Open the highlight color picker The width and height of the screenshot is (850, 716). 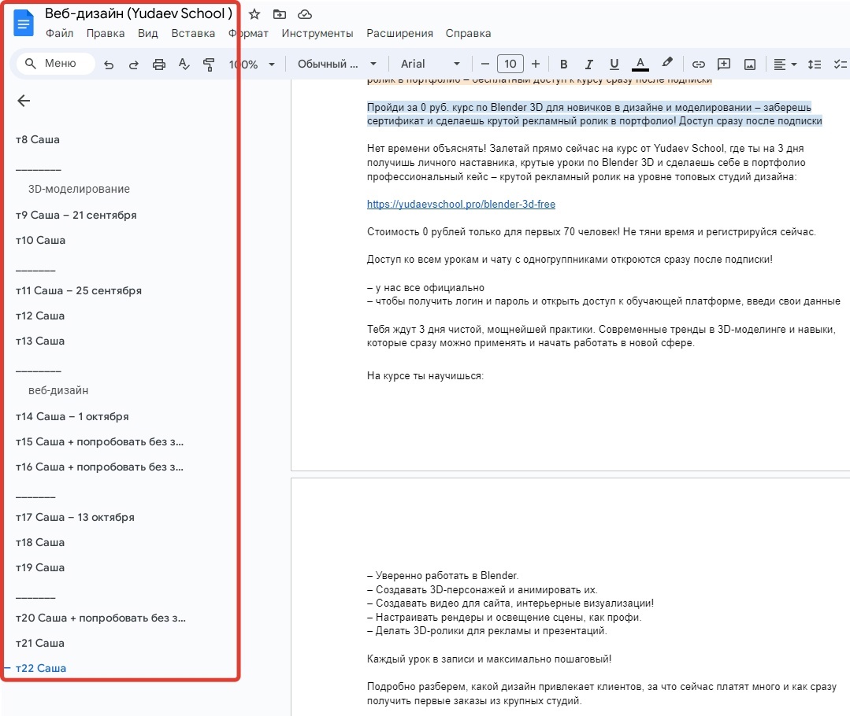tap(666, 64)
